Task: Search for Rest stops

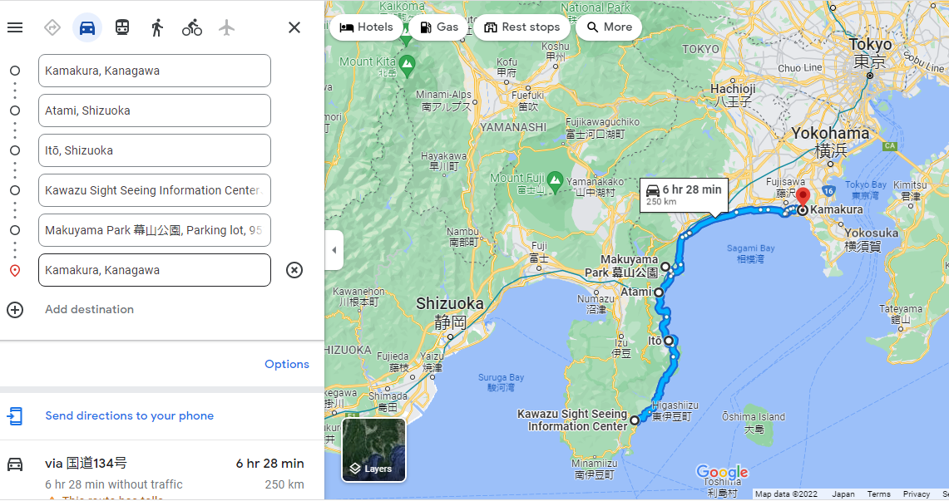Action: click(521, 27)
